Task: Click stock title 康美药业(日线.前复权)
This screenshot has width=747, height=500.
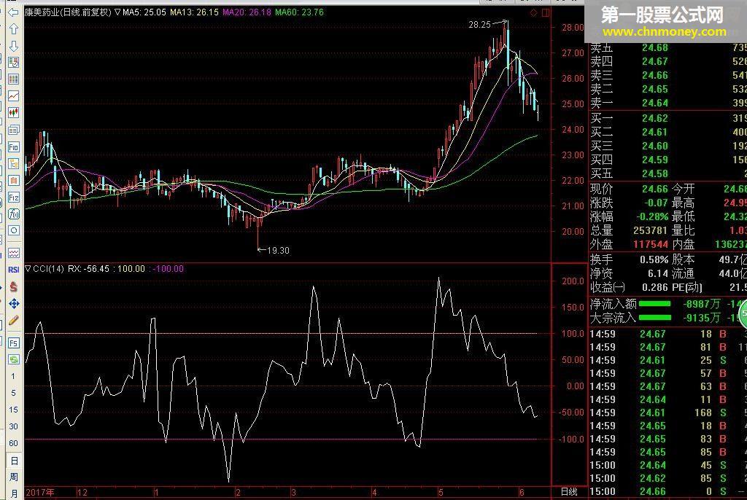Action: point(68,12)
